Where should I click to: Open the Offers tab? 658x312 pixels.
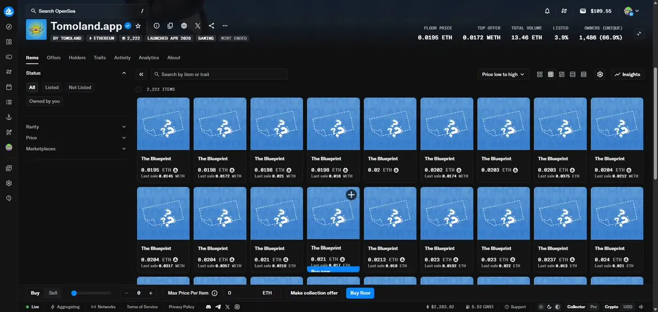click(54, 58)
